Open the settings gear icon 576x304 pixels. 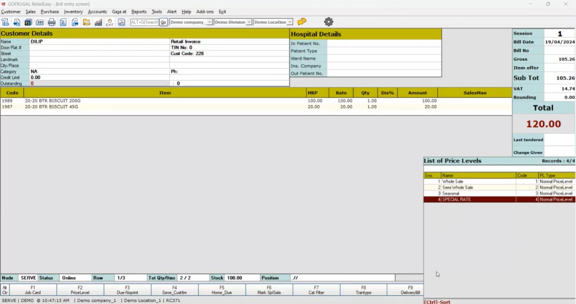click(329, 22)
